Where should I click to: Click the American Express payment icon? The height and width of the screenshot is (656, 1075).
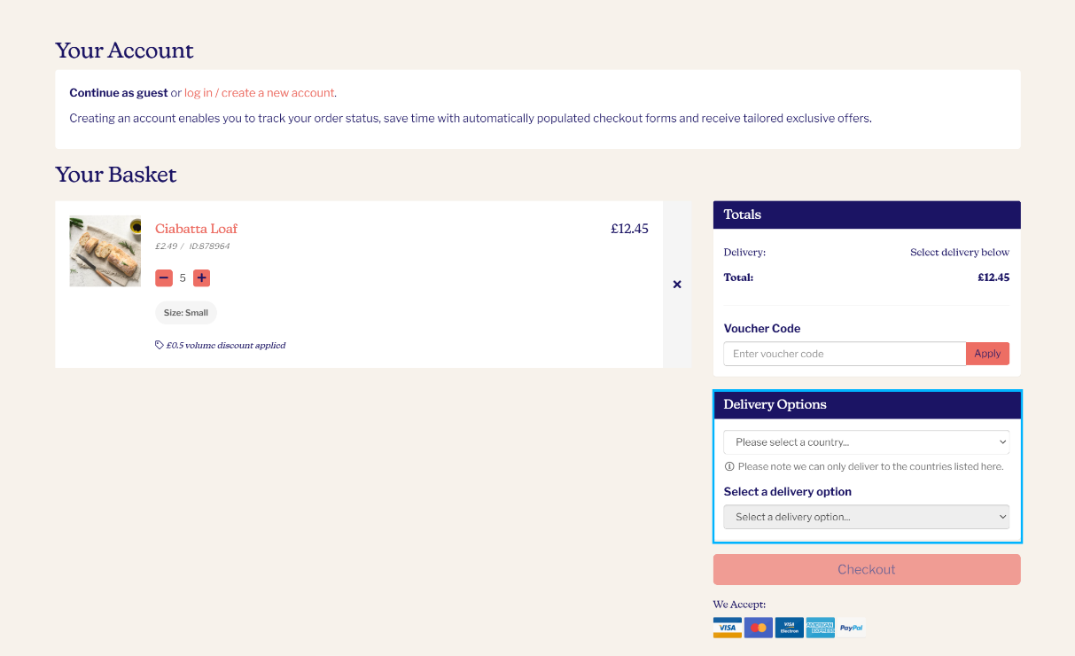click(x=820, y=627)
